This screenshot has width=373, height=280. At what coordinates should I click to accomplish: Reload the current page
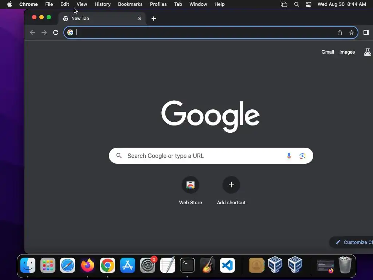pos(56,32)
